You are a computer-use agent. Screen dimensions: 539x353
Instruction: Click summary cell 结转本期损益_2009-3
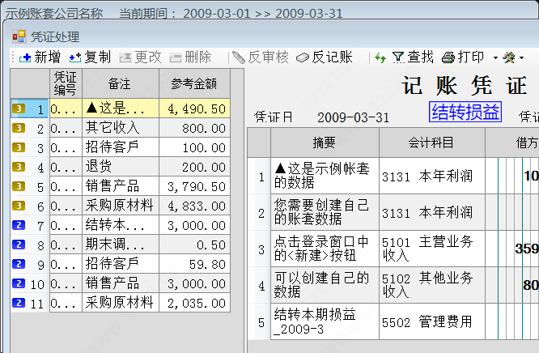[325, 321]
